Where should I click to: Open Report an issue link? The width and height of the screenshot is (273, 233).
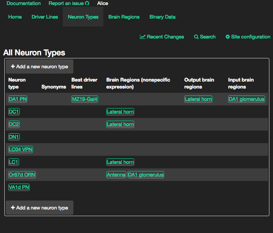69,3
